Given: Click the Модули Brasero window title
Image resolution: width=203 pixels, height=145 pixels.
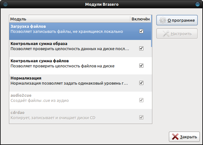Looking at the screenshot, I should (102, 4).
